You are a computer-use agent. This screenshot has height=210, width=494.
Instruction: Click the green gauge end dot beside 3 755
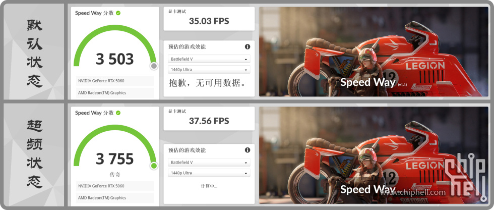(x=153, y=166)
